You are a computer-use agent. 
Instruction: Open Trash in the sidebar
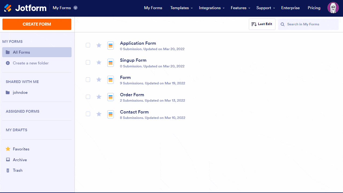[18, 170]
